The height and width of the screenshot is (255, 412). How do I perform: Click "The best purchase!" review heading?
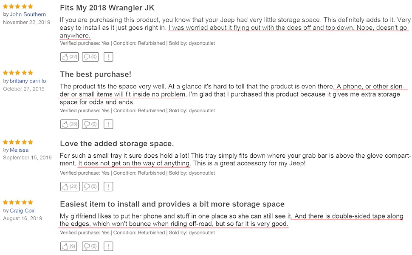pos(96,74)
